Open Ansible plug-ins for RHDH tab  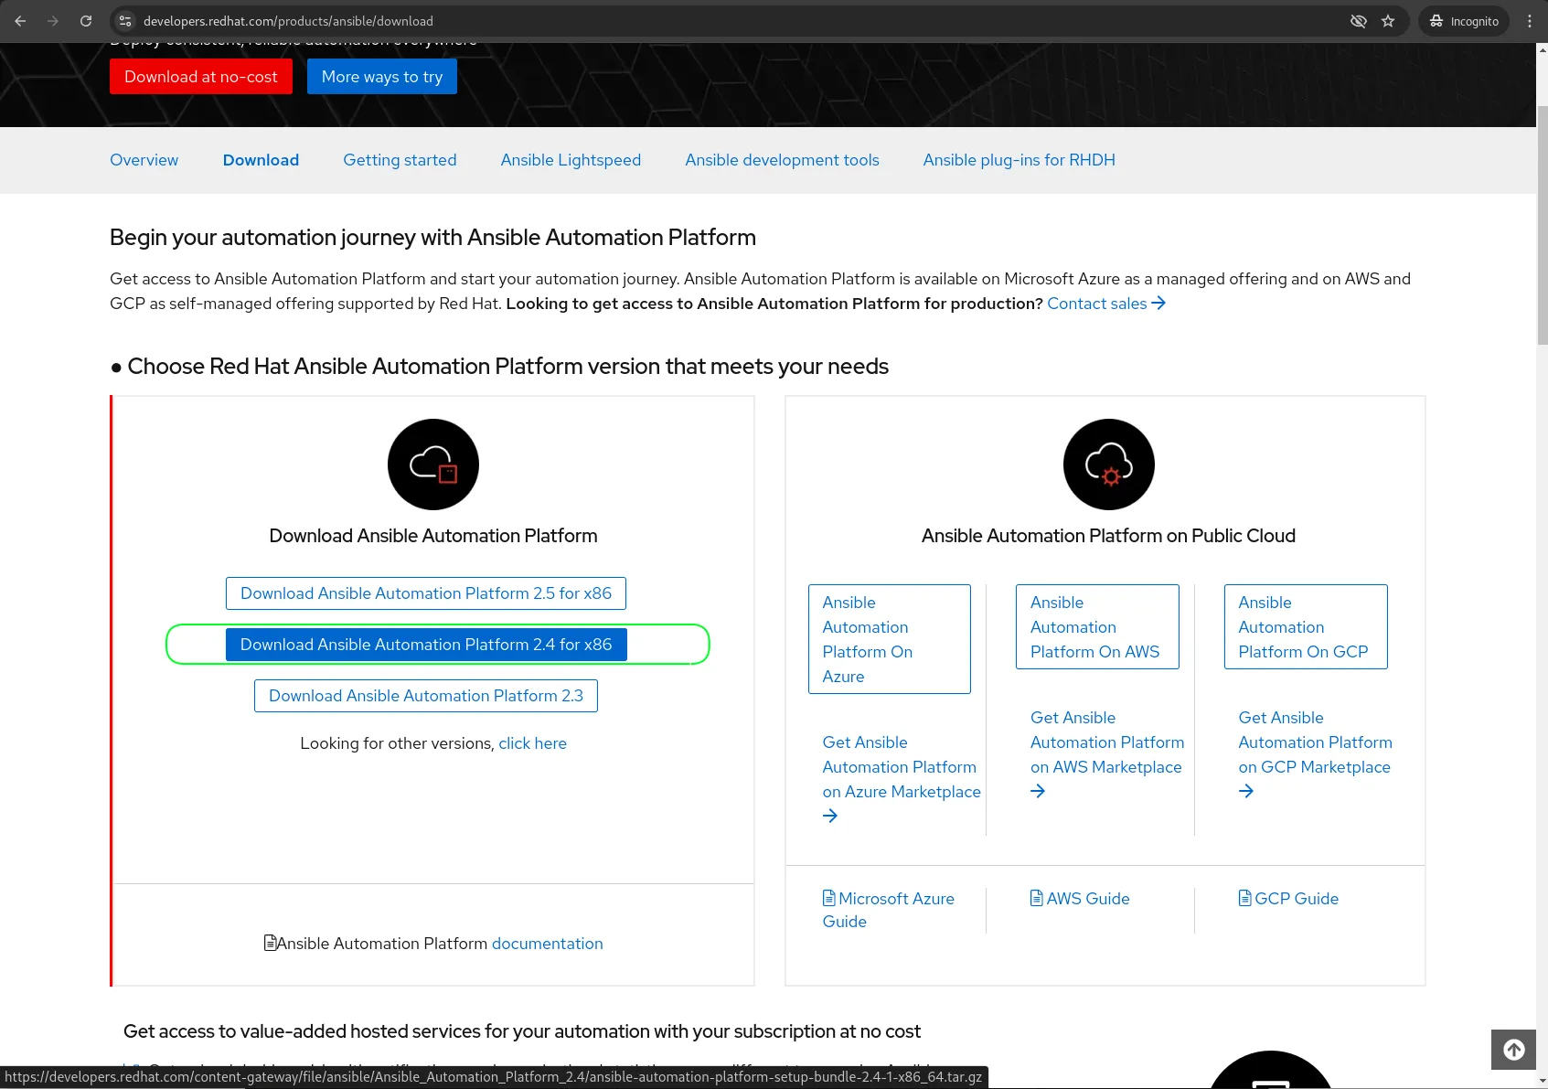[x=1019, y=160]
